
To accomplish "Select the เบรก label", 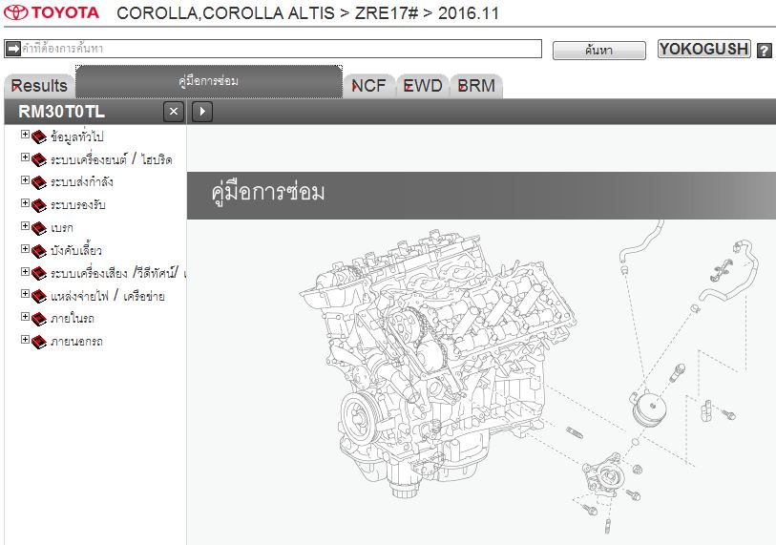I will pyautogui.click(x=62, y=228).
